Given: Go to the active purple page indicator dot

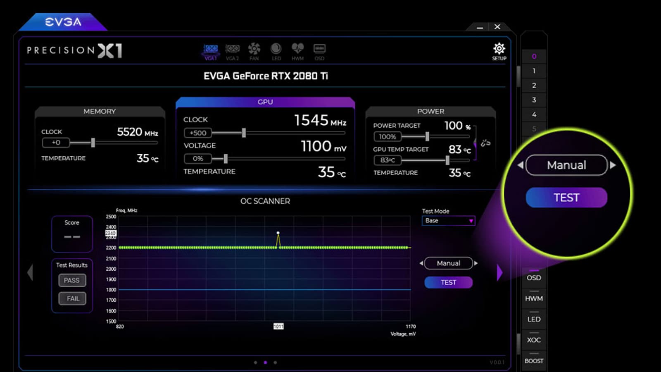Looking at the screenshot, I should 265,362.
